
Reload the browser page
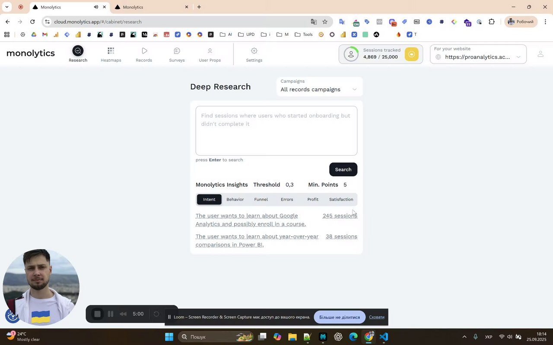click(32, 22)
